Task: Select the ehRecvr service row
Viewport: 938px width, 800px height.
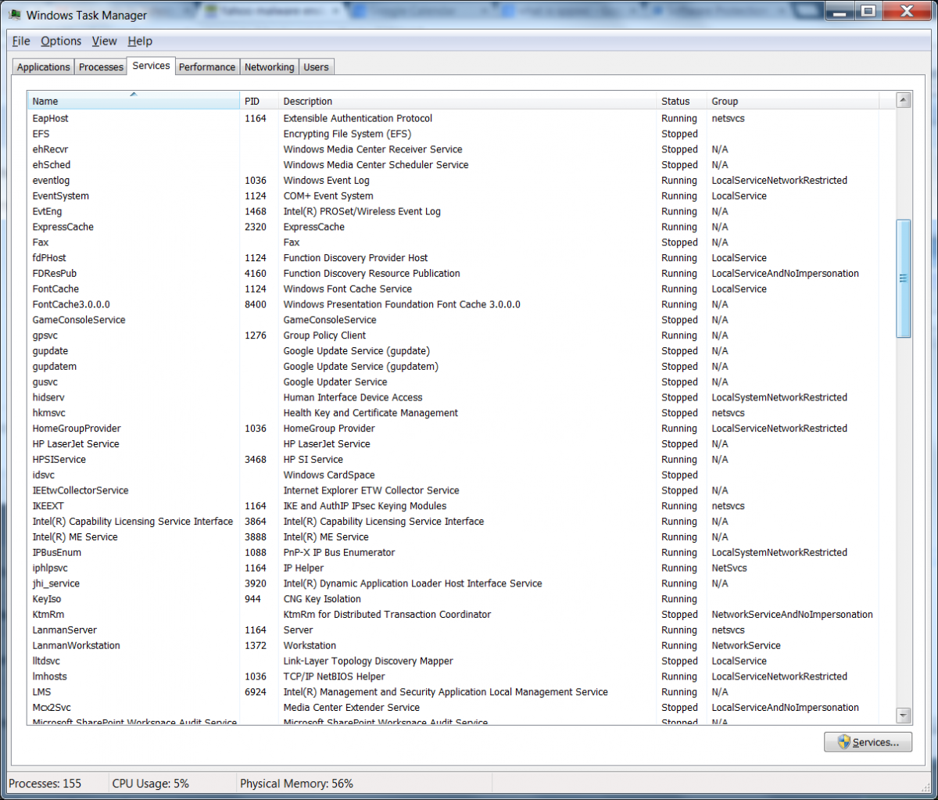Action: [461, 149]
